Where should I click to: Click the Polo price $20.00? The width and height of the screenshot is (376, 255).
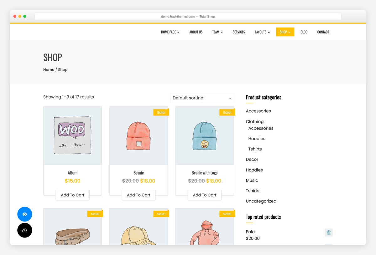click(x=253, y=238)
